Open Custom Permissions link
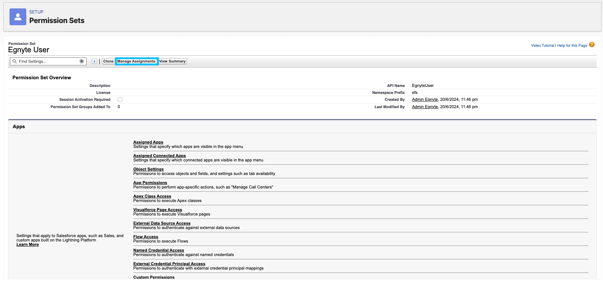 (x=154, y=277)
